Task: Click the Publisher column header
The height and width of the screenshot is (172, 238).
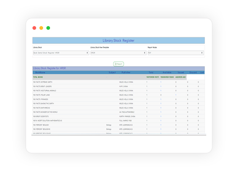Action: (126, 73)
